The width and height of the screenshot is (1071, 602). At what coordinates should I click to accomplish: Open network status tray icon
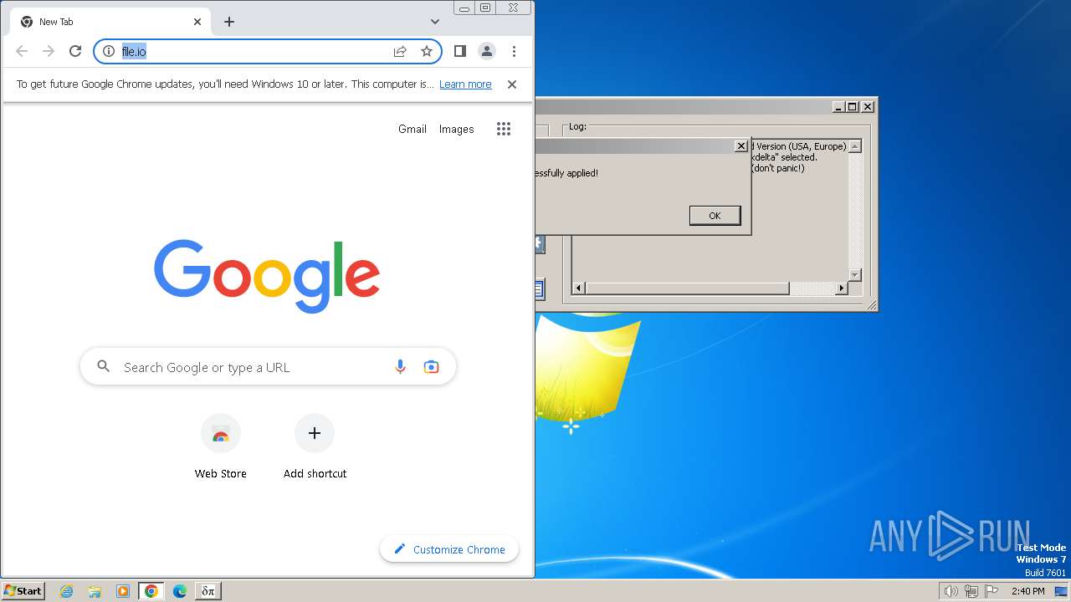click(971, 591)
